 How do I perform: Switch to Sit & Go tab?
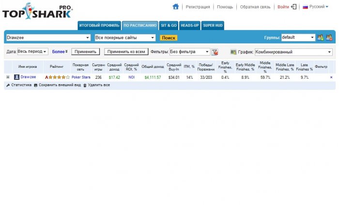(x=169, y=26)
